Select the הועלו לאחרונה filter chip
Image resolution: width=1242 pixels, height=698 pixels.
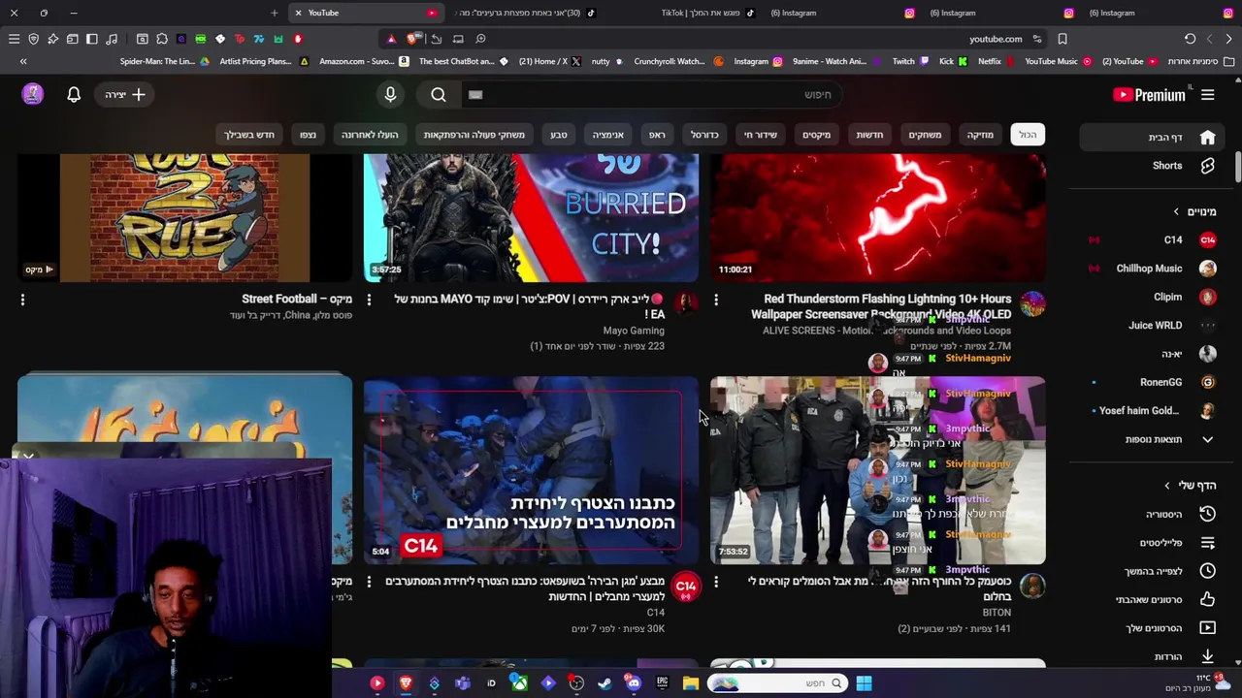pyautogui.click(x=370, y=135)
